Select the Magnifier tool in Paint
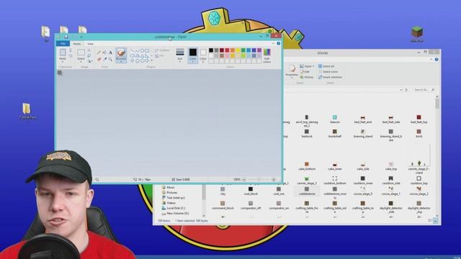Screen dimensions: 461x259 (110, 59)
